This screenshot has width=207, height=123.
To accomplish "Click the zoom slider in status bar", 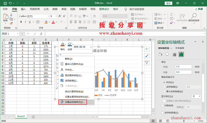I will (184, 121).
